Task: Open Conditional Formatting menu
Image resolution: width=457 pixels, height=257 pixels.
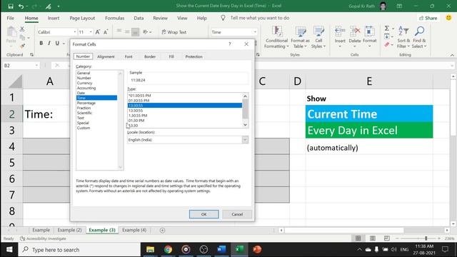Action: pos(276,37)
